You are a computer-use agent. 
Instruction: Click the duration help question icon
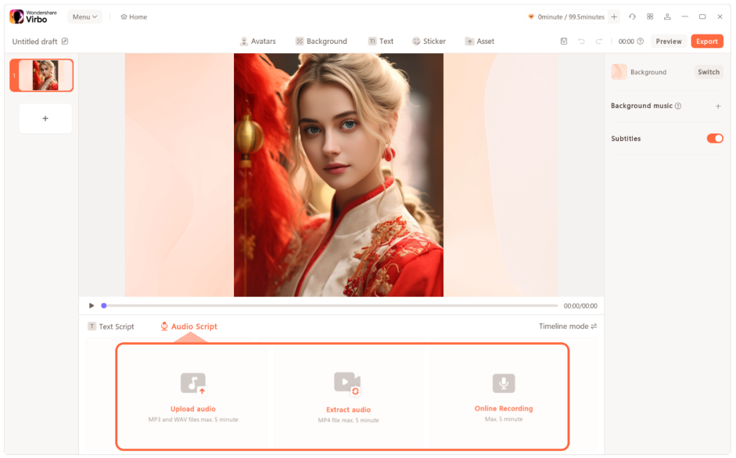[x=641, y=41]
